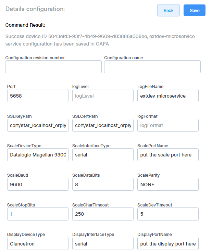Click the ScaleDeviceType Datalogic Magellan field
The height and width of the screenshot is (252, 212).
coord(38,155)
